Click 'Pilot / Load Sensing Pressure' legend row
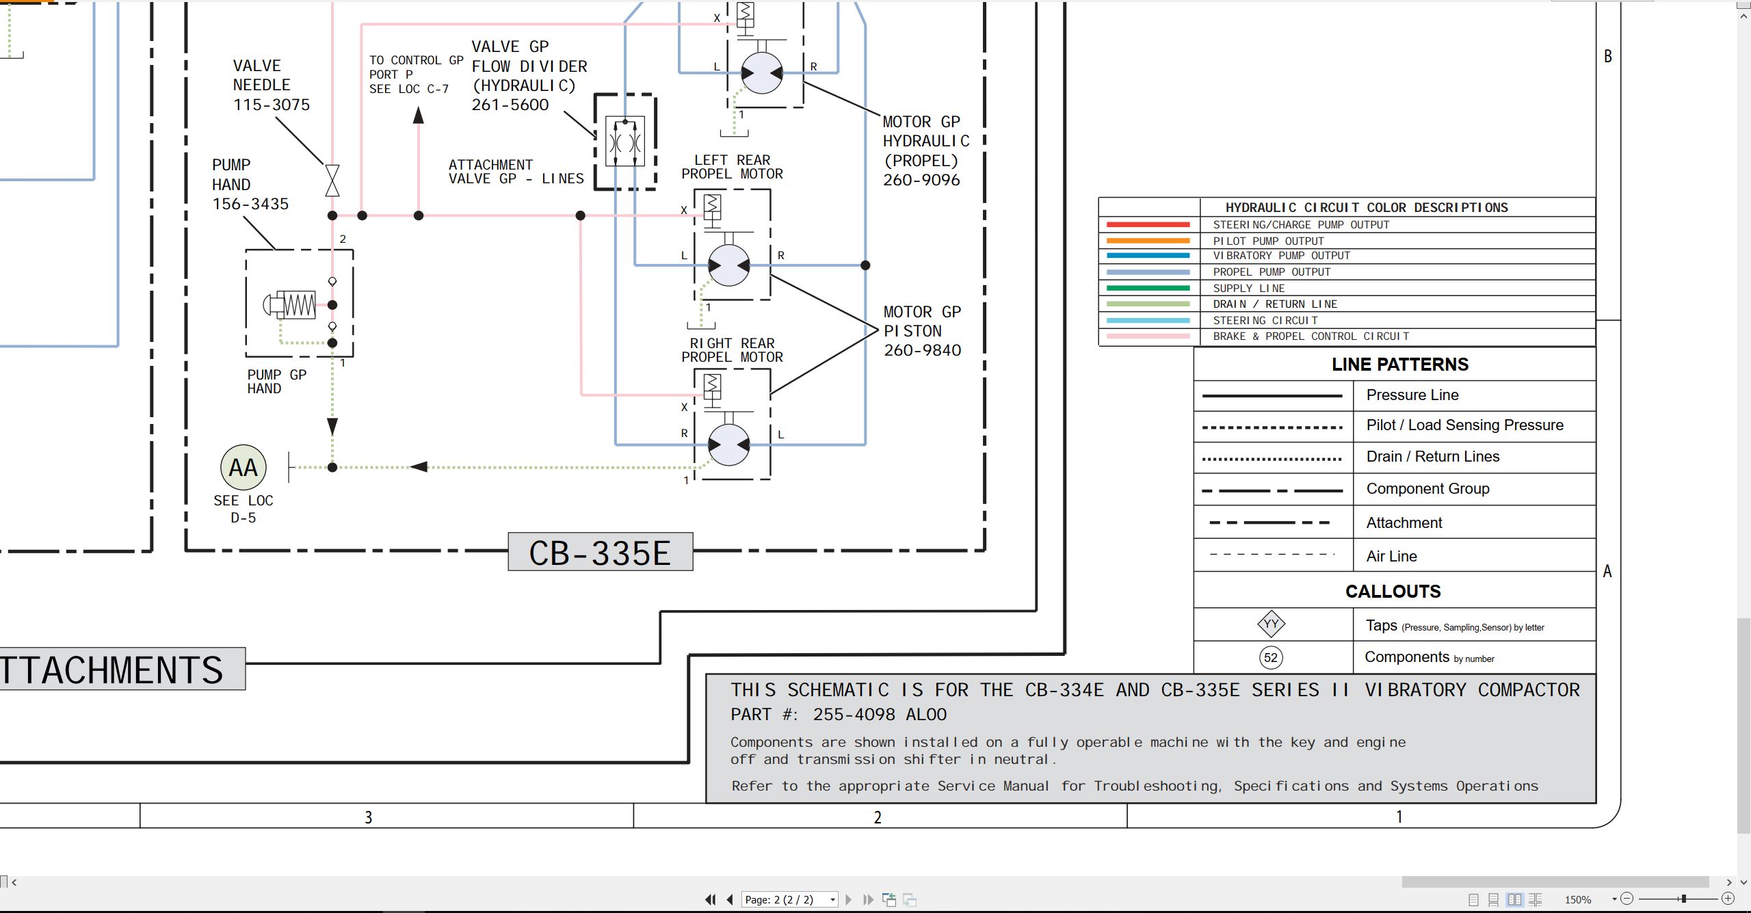This screenshot has width=1751, height=913. (1395, 426)
